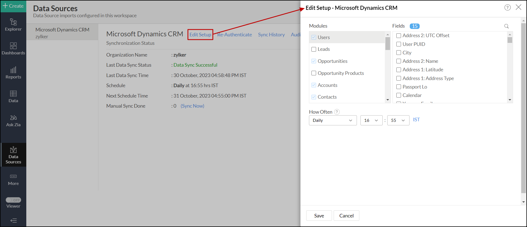
Task: Expand the Daily frequency dropdown
Action: click(333, 120)
